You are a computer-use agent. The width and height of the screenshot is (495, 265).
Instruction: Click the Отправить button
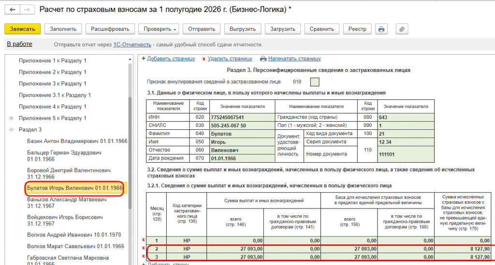tap(202, 29)
